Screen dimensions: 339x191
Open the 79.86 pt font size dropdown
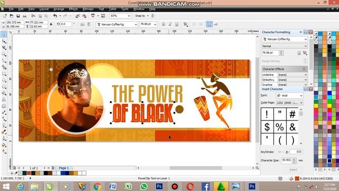[x=155, y=24]
